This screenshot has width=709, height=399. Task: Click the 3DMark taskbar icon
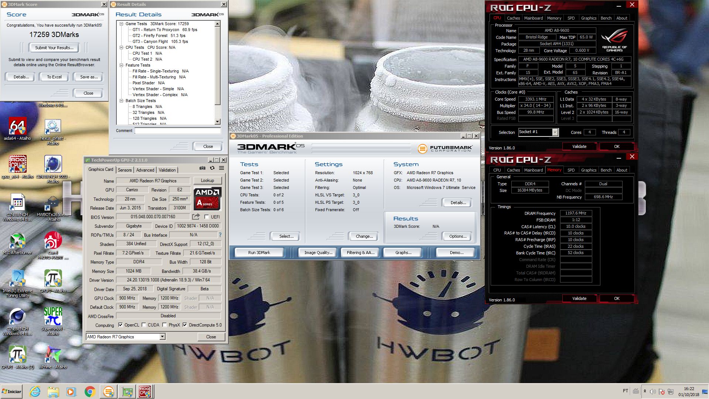tap(109, 392)
